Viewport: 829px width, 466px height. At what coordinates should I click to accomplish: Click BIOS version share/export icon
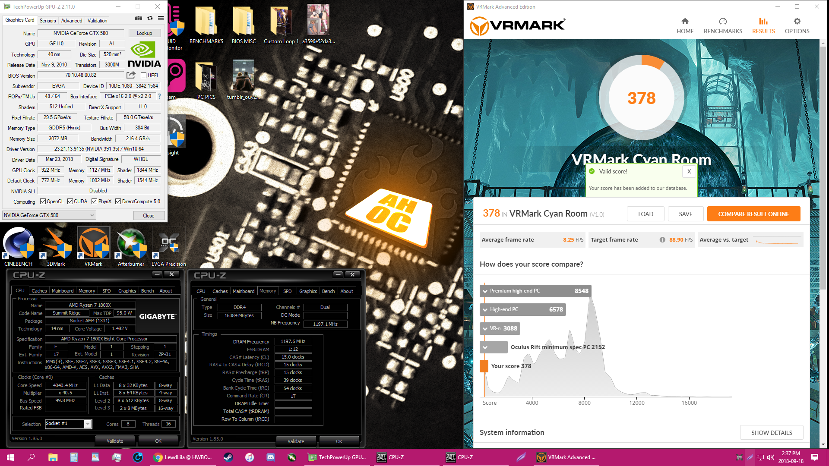131,75
